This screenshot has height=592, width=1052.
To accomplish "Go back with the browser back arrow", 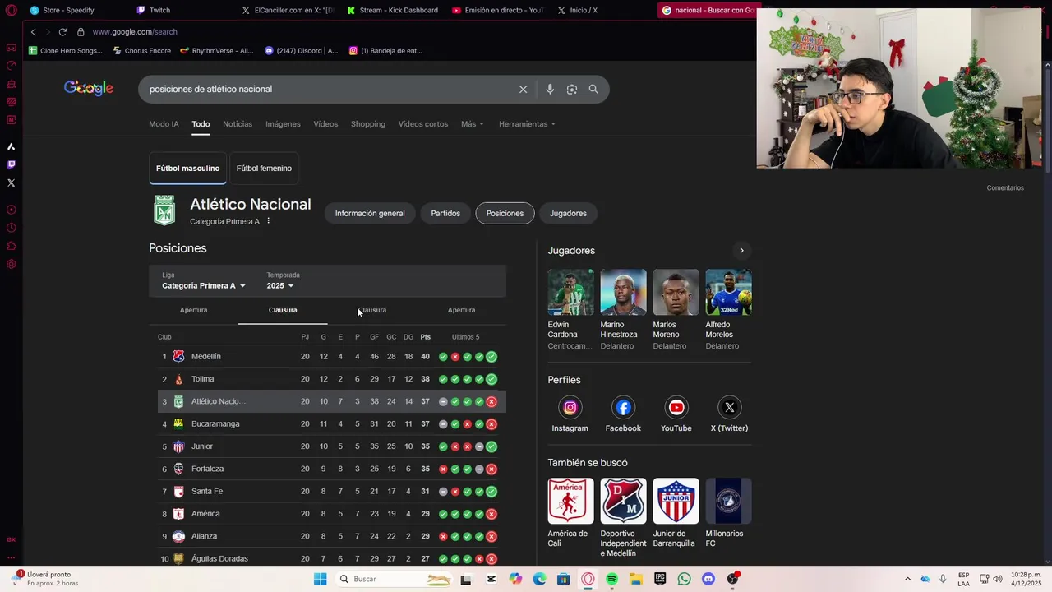I will click(34, 32).
